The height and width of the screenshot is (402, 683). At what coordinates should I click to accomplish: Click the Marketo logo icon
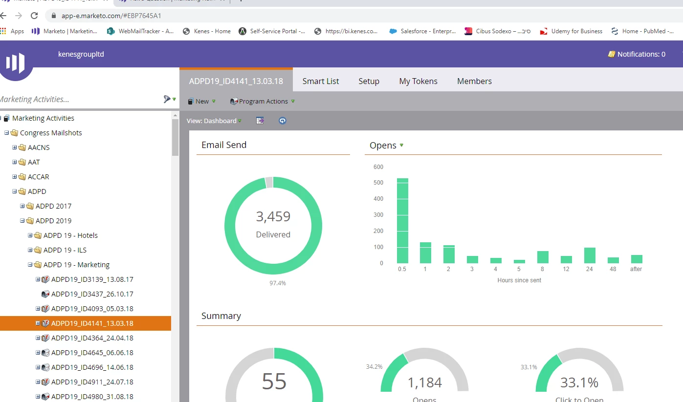tap(15, 63)
